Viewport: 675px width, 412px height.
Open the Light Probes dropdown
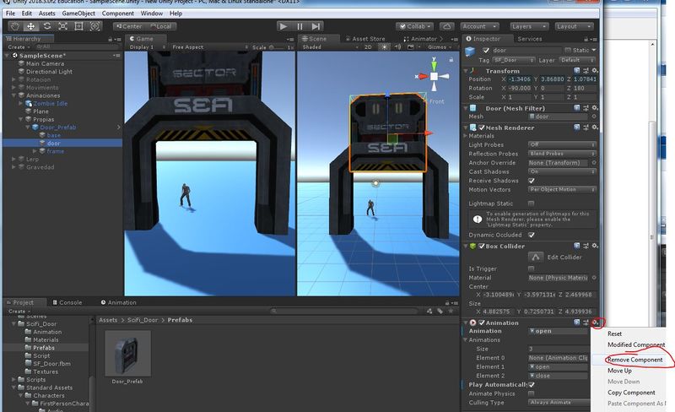coord(562,144)
